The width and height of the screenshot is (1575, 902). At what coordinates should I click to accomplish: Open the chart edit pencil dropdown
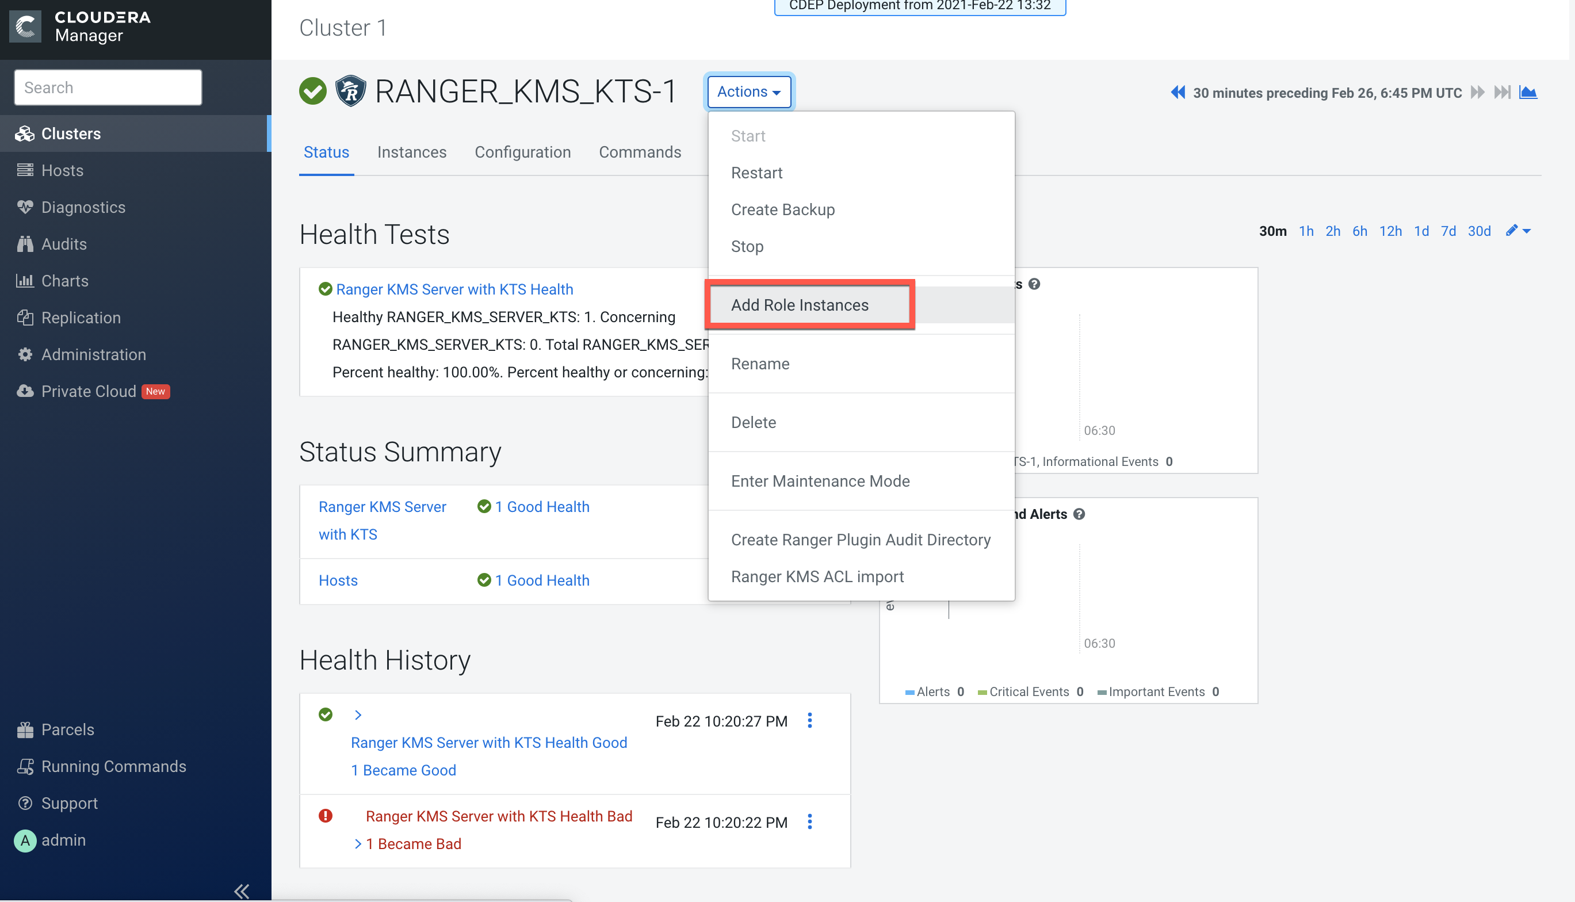coord(1518,231)
